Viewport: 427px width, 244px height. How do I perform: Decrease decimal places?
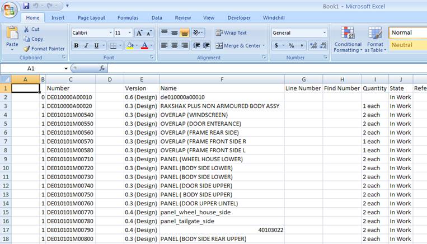click(323, 45)
